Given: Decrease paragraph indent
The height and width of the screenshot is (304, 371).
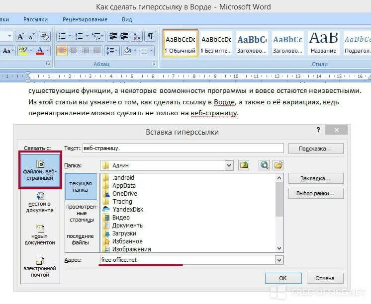Looking at the screenshot, I should pyautogui.click(x=113, y=36).
